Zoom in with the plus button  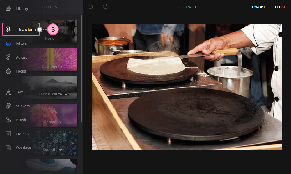point(195,7)
